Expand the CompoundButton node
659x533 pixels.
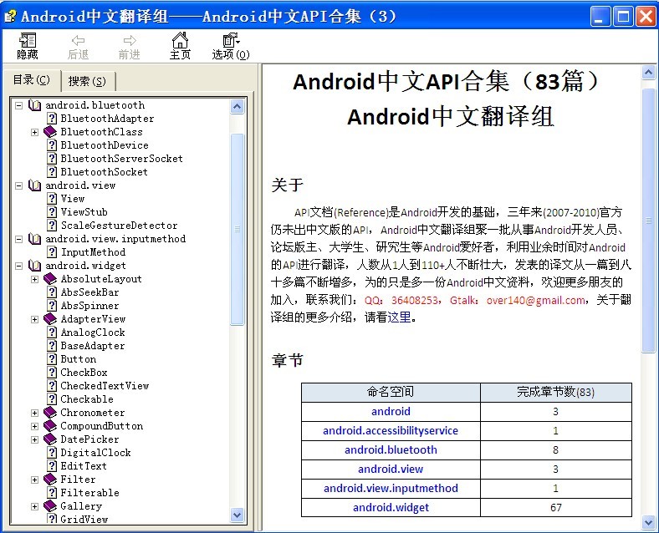click(x=35, y=426)
